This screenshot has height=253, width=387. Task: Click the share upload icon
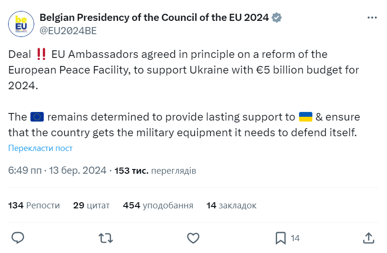coord(368,237)
